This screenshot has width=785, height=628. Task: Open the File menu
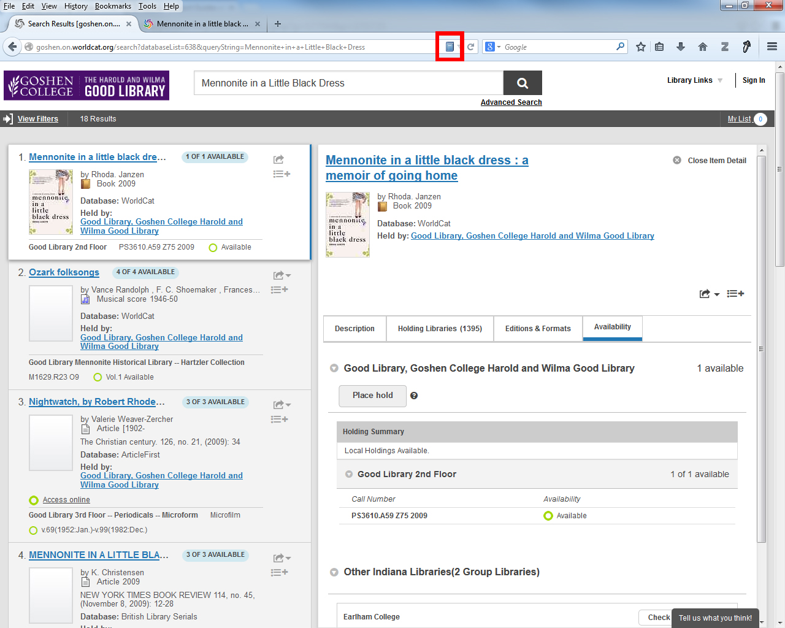click(x=9, y=6)
